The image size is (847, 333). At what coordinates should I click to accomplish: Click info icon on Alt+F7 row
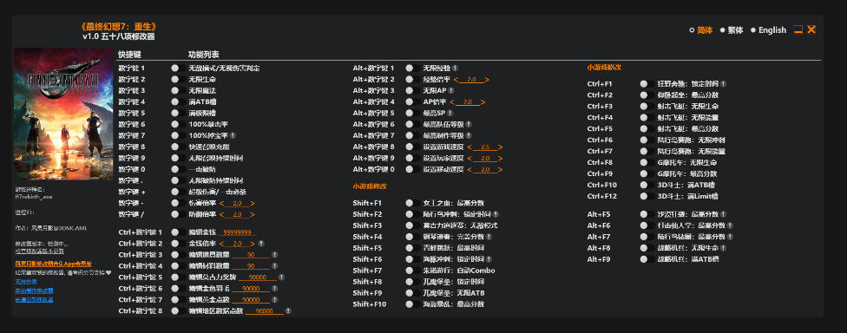point(731,237)
